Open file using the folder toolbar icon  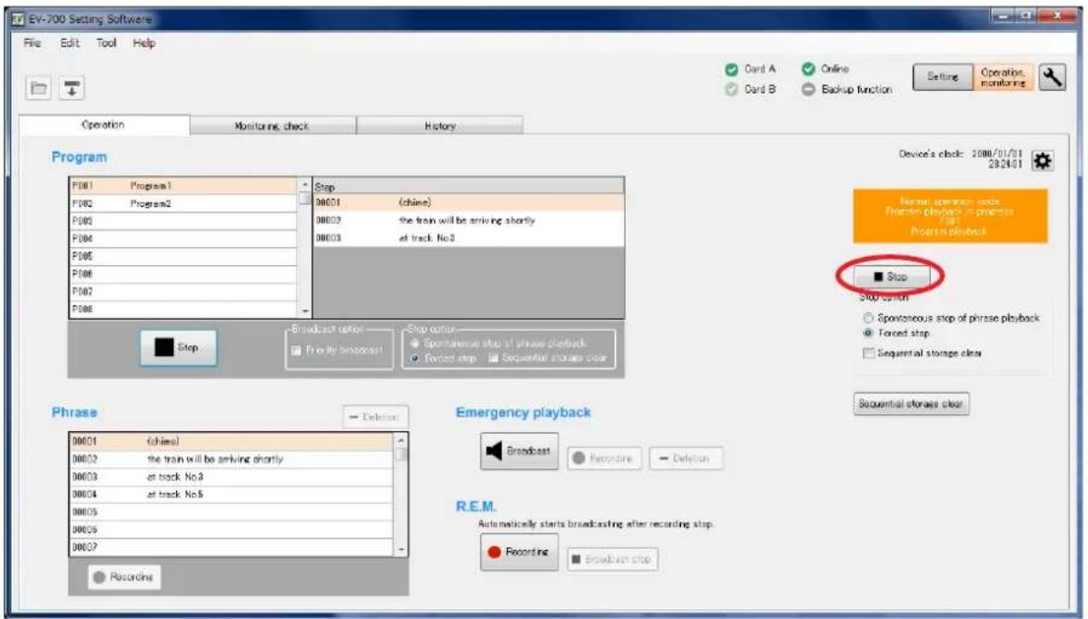[39, 88]
